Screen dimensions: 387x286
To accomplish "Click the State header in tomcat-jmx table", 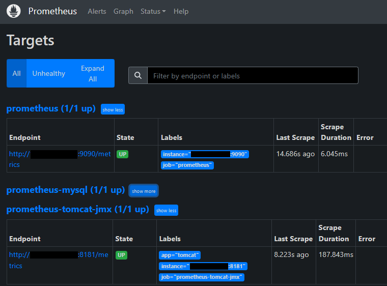I will pyautogui.click(x=124, y=239).
